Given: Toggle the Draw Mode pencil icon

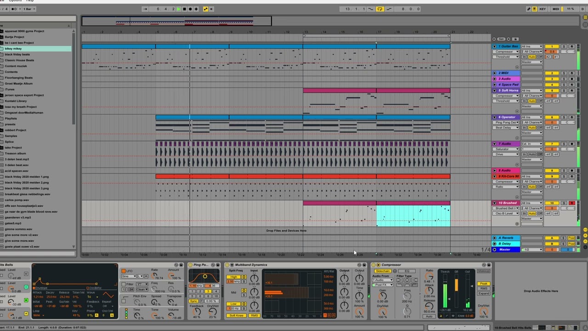Looking at the screenshot, I should point(528,9).
